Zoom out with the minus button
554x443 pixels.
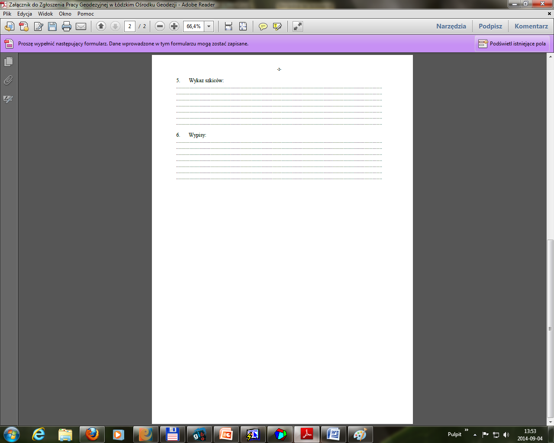tap(160, 26)
